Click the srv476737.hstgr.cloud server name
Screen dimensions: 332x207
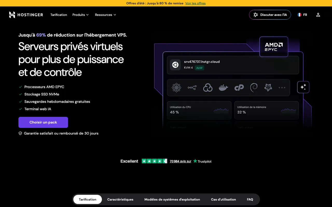click(202, 62)
